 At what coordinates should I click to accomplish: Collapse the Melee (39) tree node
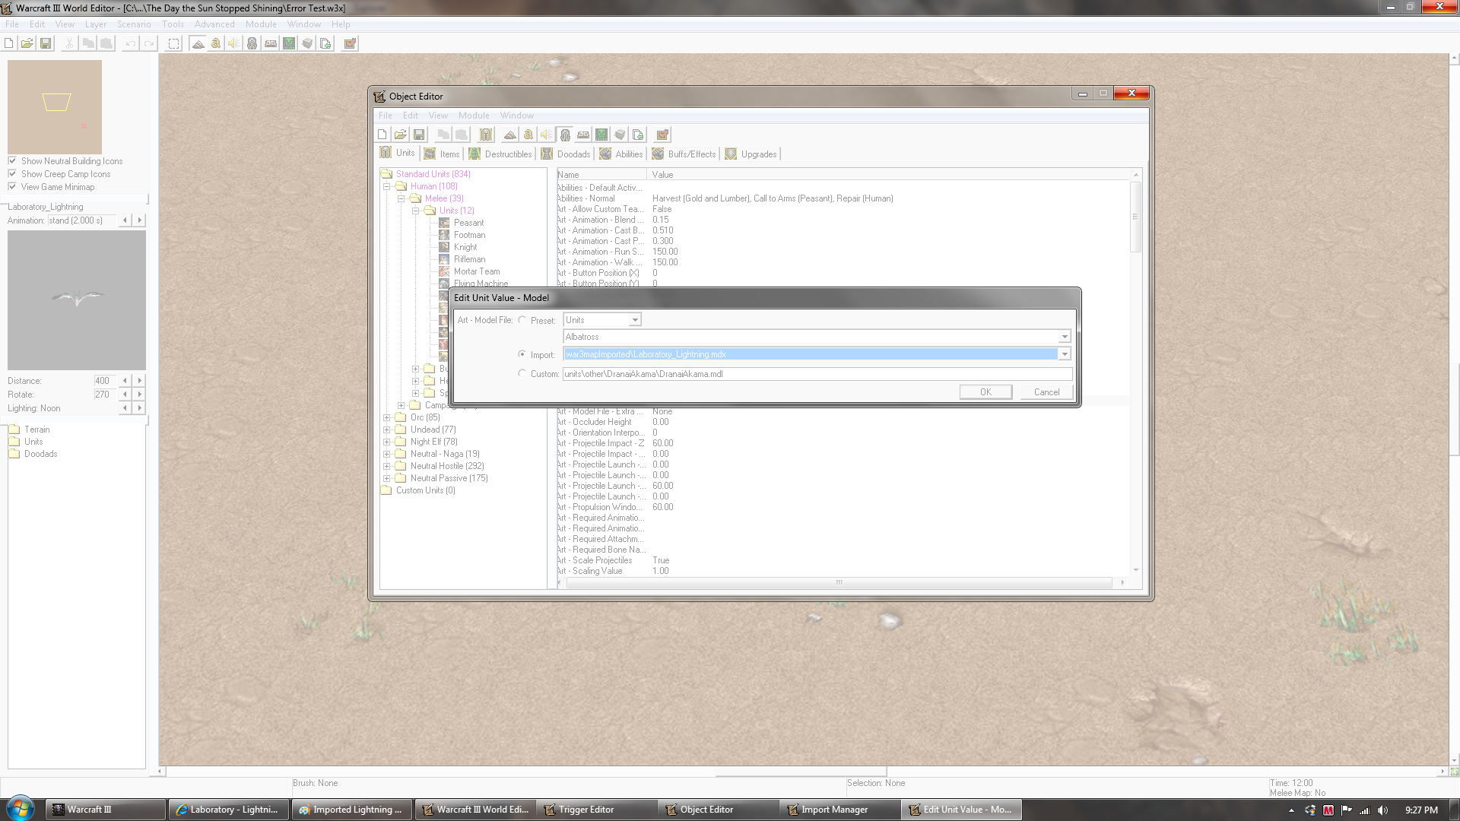click(x=401, y=198)
